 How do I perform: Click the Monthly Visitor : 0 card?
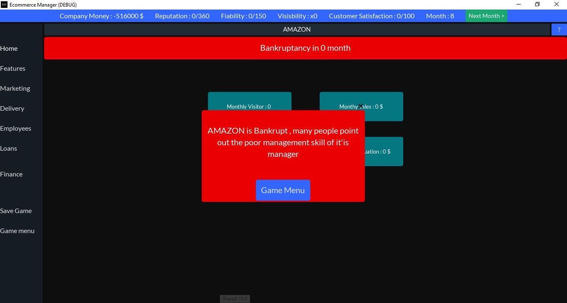pos(249,101)
